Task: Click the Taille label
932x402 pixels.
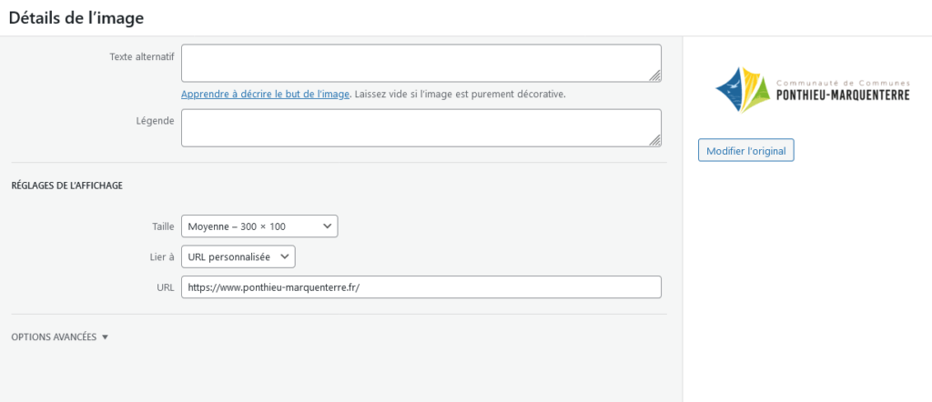Action: 163,226
